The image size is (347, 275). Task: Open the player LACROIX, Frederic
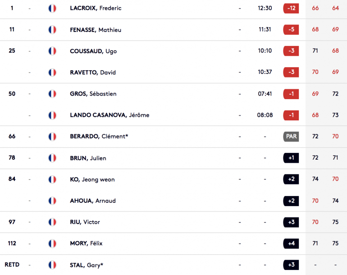[96, 8]
